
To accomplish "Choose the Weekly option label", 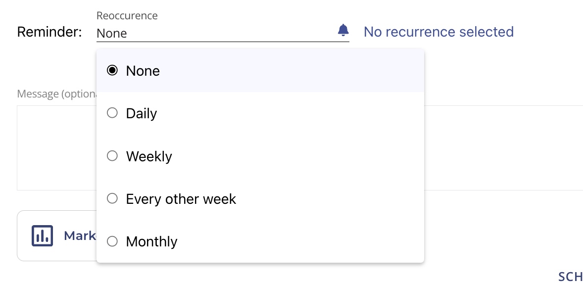I will click(149, 156).
